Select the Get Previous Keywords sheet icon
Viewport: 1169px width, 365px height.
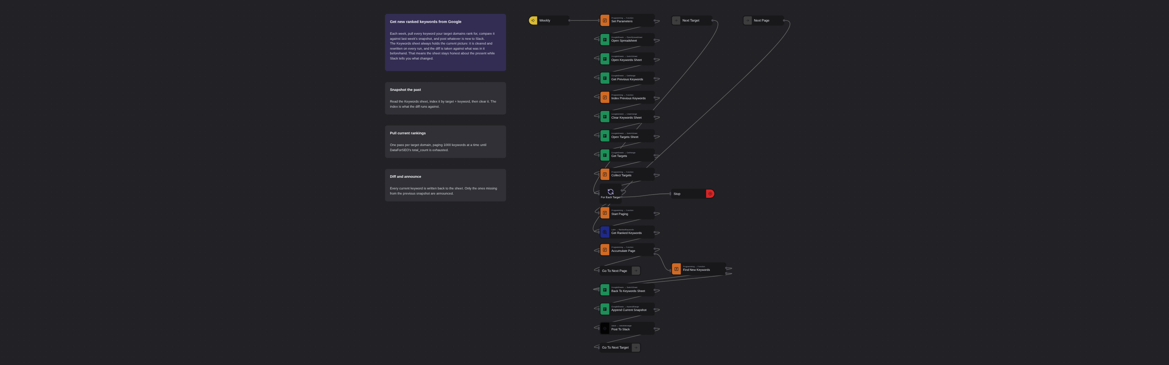pos(605,78)
